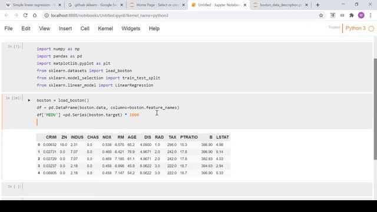Click the PTRATIO column header
This screenshot has height=212, width=377.
pyautogui.click(x=189, y=137)
